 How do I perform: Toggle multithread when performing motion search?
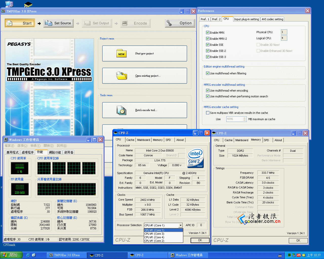[x=208, y=96]
